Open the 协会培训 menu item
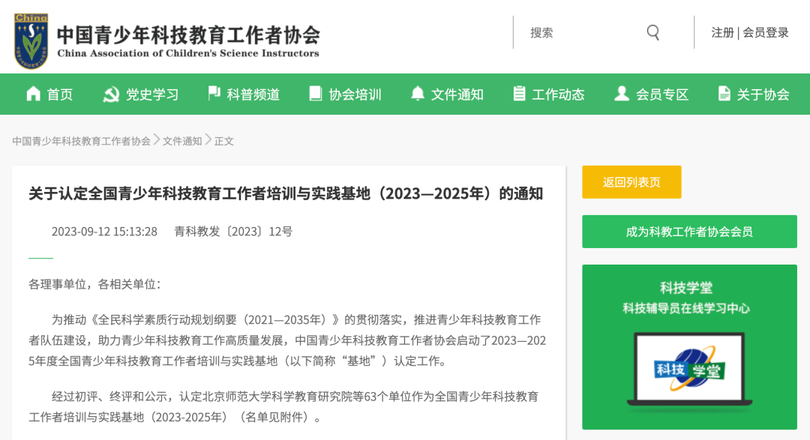810x440 pixels. click(x=355, y=94)
